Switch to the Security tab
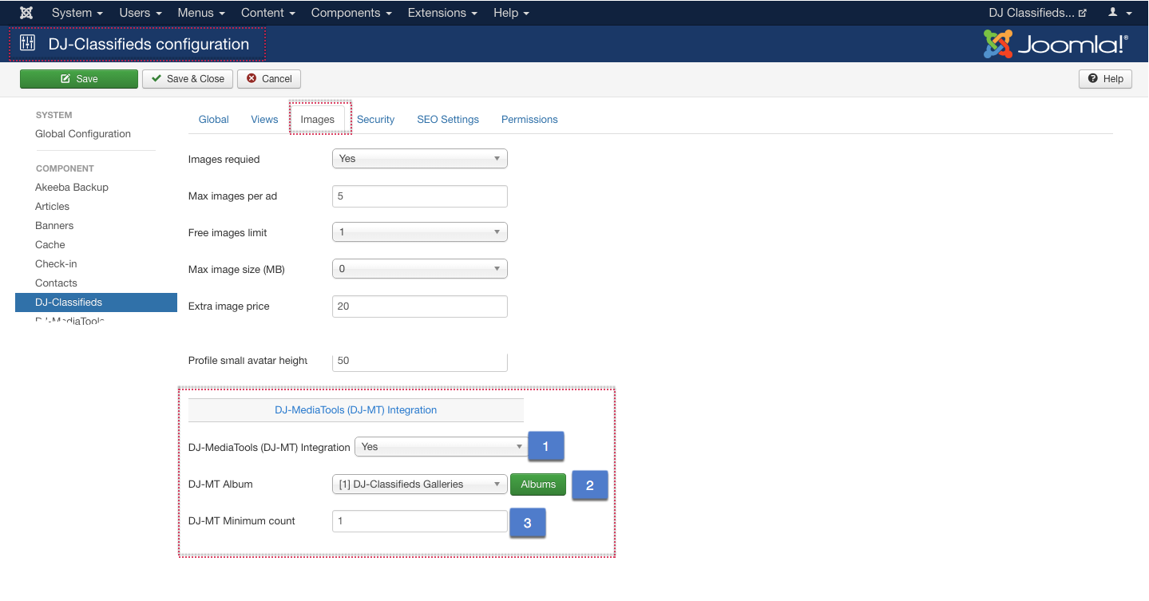 [x=375, y=120]
